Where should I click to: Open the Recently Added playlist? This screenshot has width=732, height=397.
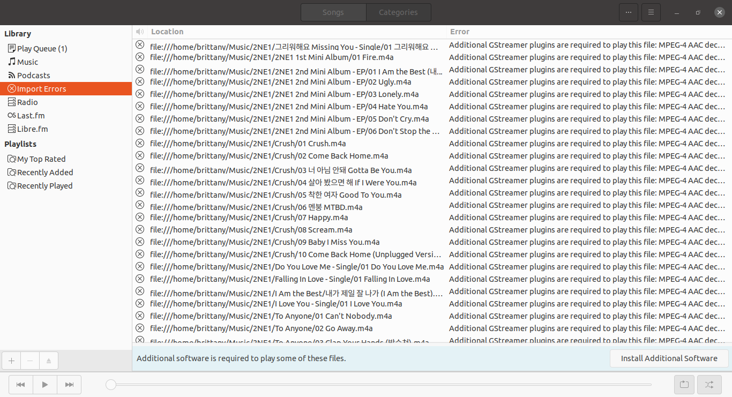pyautogui.click(x=45, y=173)
